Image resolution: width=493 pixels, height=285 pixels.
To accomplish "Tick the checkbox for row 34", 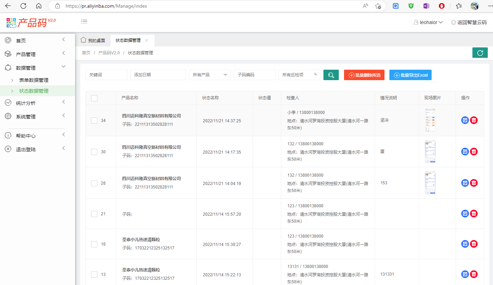I will pyautogui.click(x=94, y=121).
